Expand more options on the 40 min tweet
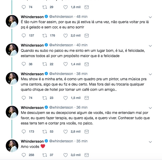The height and width of the screenshot is (160, 162). click(150, 45)
